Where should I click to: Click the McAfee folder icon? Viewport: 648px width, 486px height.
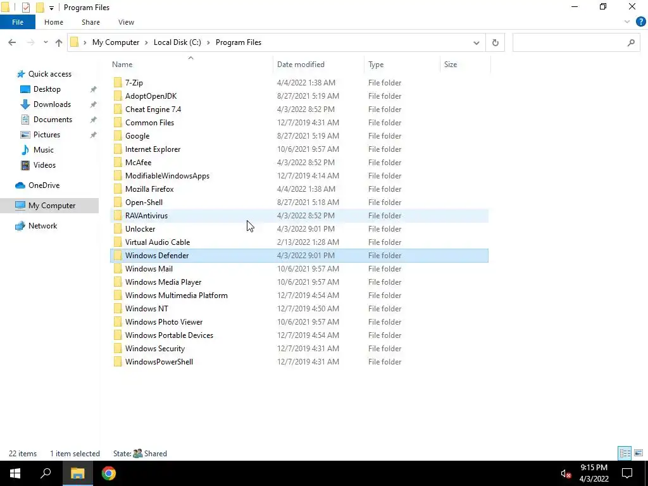click(x=118, y=163)
